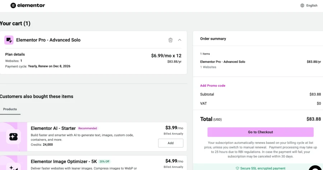Click the Elementor logo
Image resolution: width=323 pixels, height=170 pixels.
click(x=28, y=5)
